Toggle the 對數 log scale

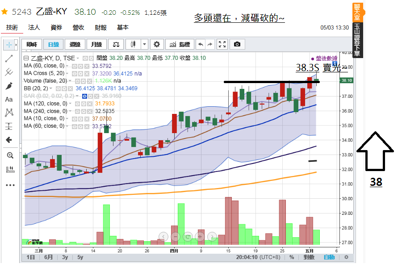tap(309, 257)
